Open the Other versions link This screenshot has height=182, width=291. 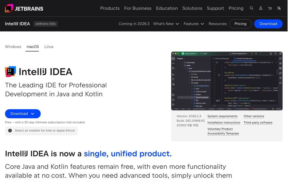[254, 116]
